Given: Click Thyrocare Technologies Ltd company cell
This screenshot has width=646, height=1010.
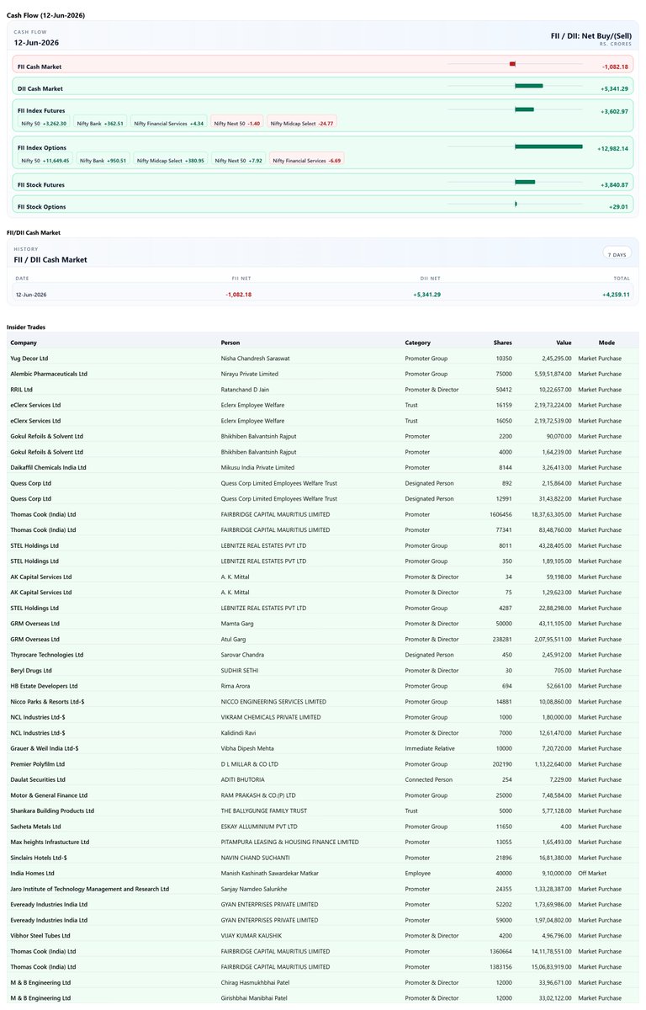Looking at the screenshot, I should pos(47,655).
